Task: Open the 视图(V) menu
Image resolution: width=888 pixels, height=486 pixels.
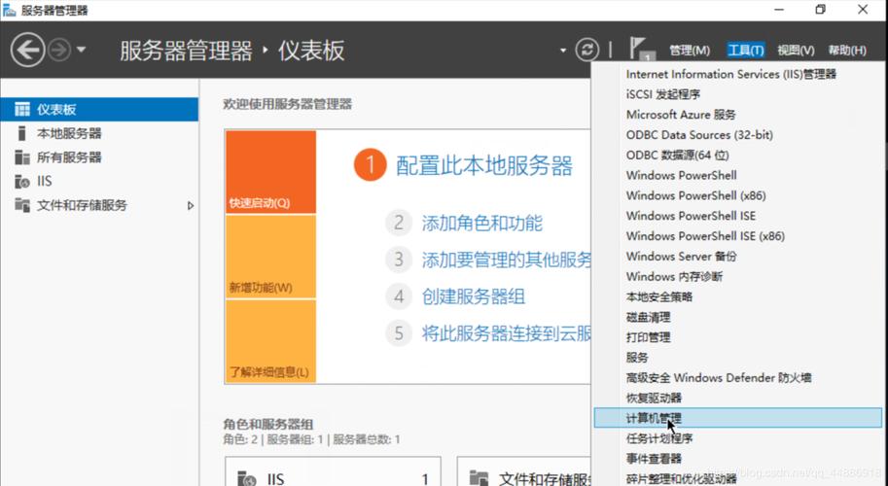Action: (x=796, y=51)
